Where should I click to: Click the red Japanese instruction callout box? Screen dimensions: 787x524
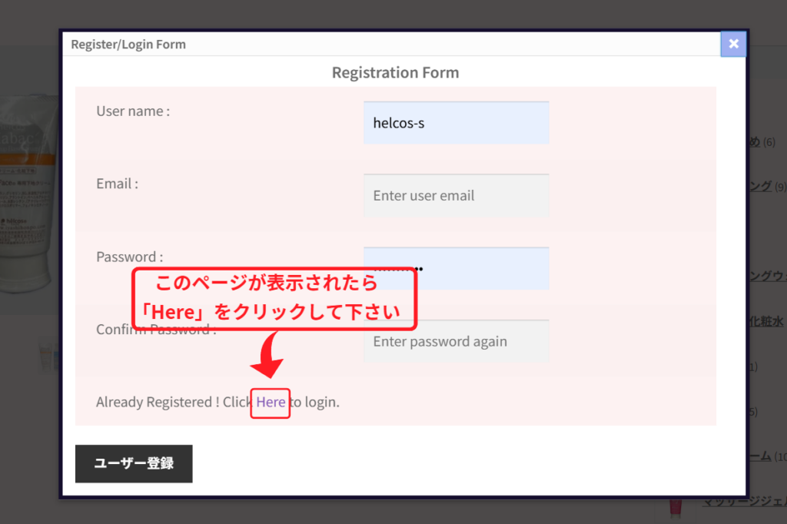point(275,298)
